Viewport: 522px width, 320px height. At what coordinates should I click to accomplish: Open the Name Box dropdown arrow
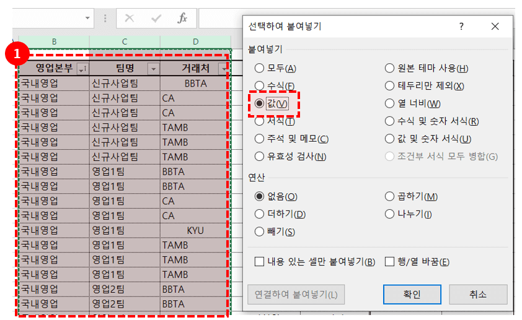click(87, 18)
